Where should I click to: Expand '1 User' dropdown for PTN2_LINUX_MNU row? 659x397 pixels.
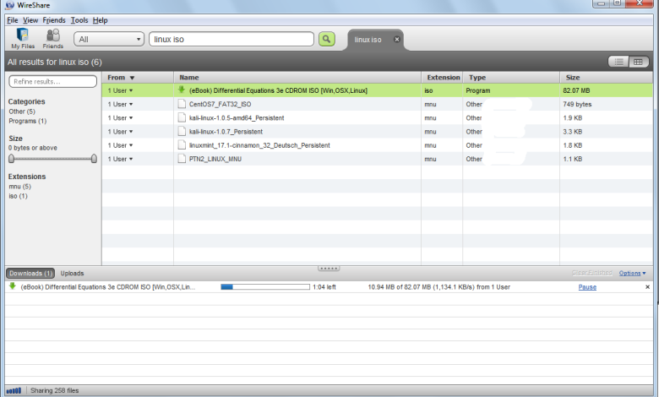(120, 159)
